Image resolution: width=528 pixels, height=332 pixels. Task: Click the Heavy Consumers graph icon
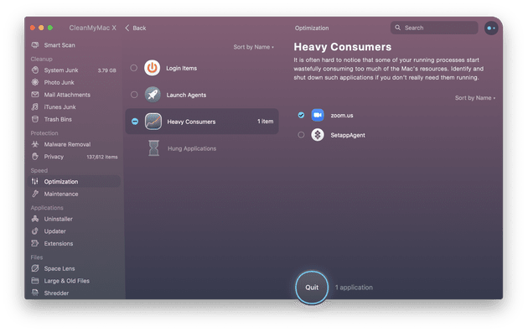click(x=153, y=122)
